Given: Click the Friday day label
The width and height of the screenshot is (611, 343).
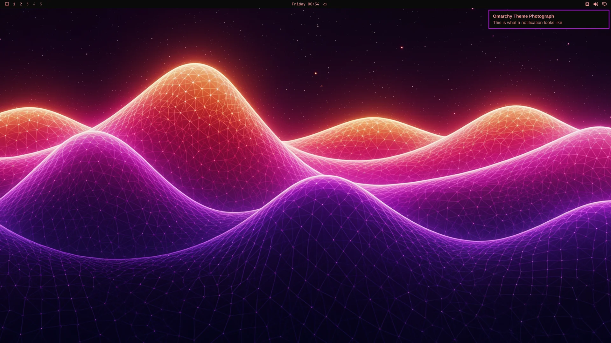Looking at the screenshot, I should 298,4.
